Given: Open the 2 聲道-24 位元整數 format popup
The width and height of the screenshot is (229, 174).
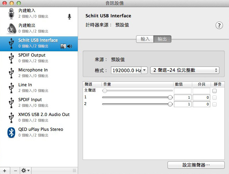Looking at the screenshot, I should click(185, 70).
